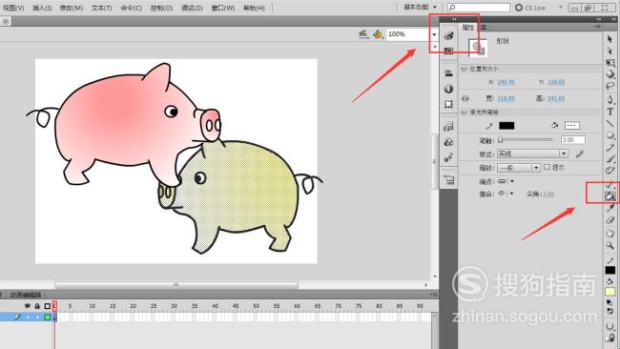This screenshot has width=620, height=349.
Task: Select the 3D Rotation tool
Action: point(610,74)
